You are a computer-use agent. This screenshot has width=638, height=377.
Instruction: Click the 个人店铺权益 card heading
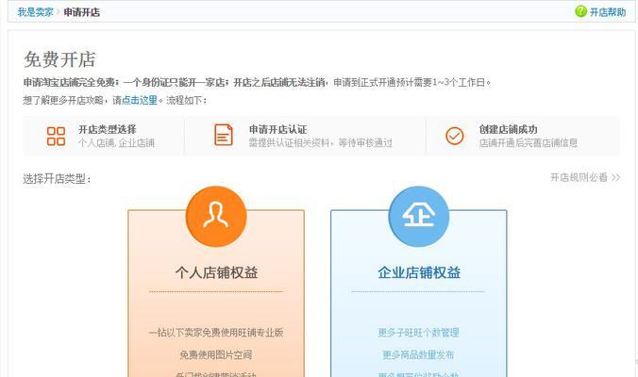[x=216, y=272]
